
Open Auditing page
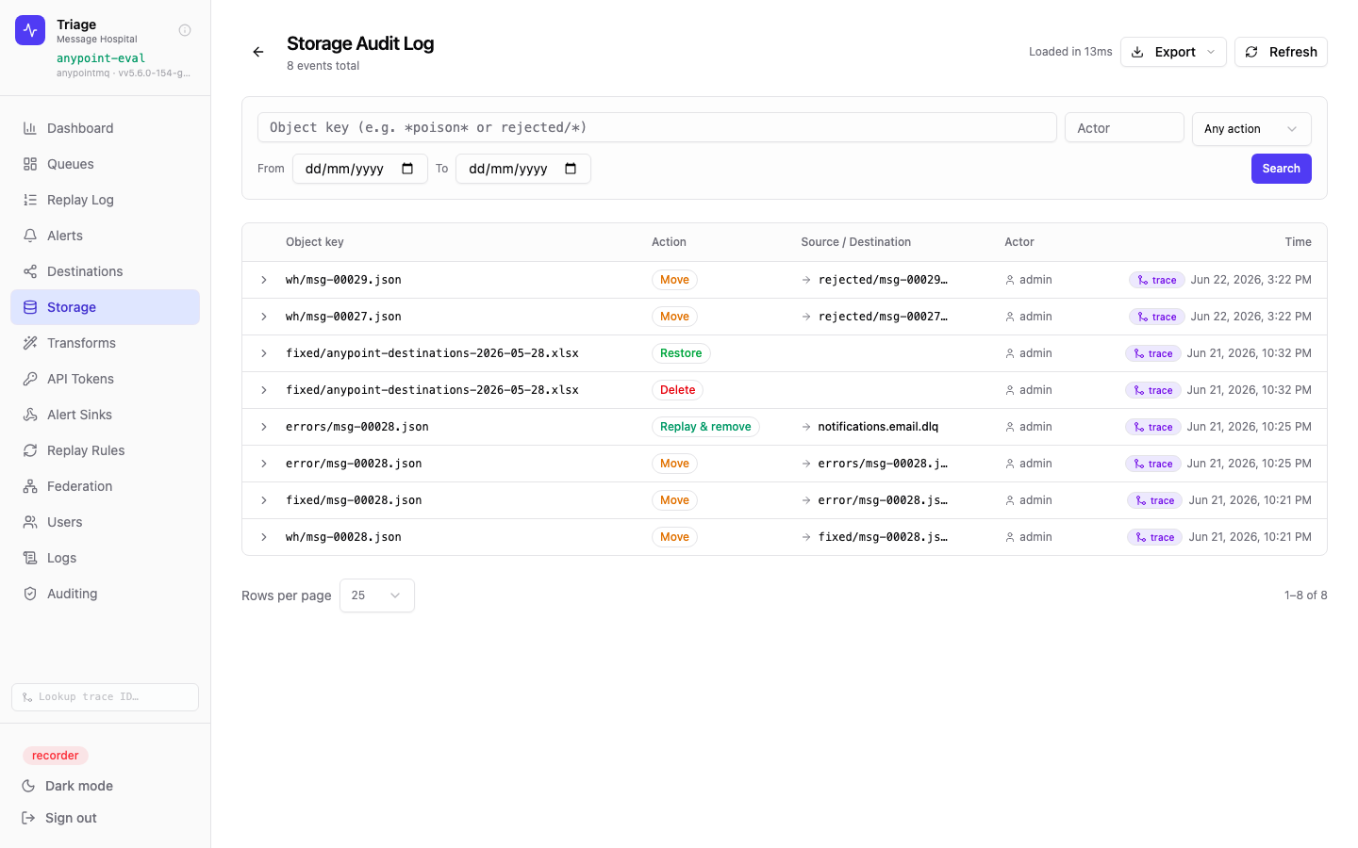[105, 594]
